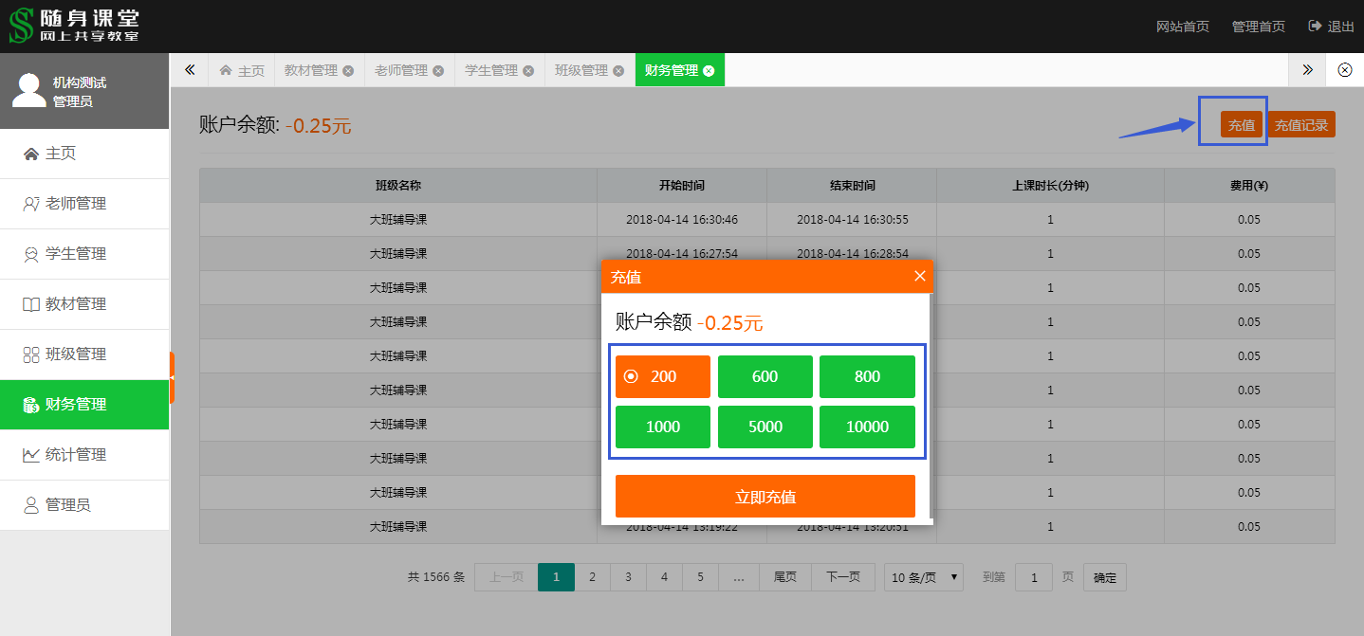Click the 教材管理 book icon in sidebar
Image resolution: width=1364 pixels, height=636 pixels.
tap(31, 304)
